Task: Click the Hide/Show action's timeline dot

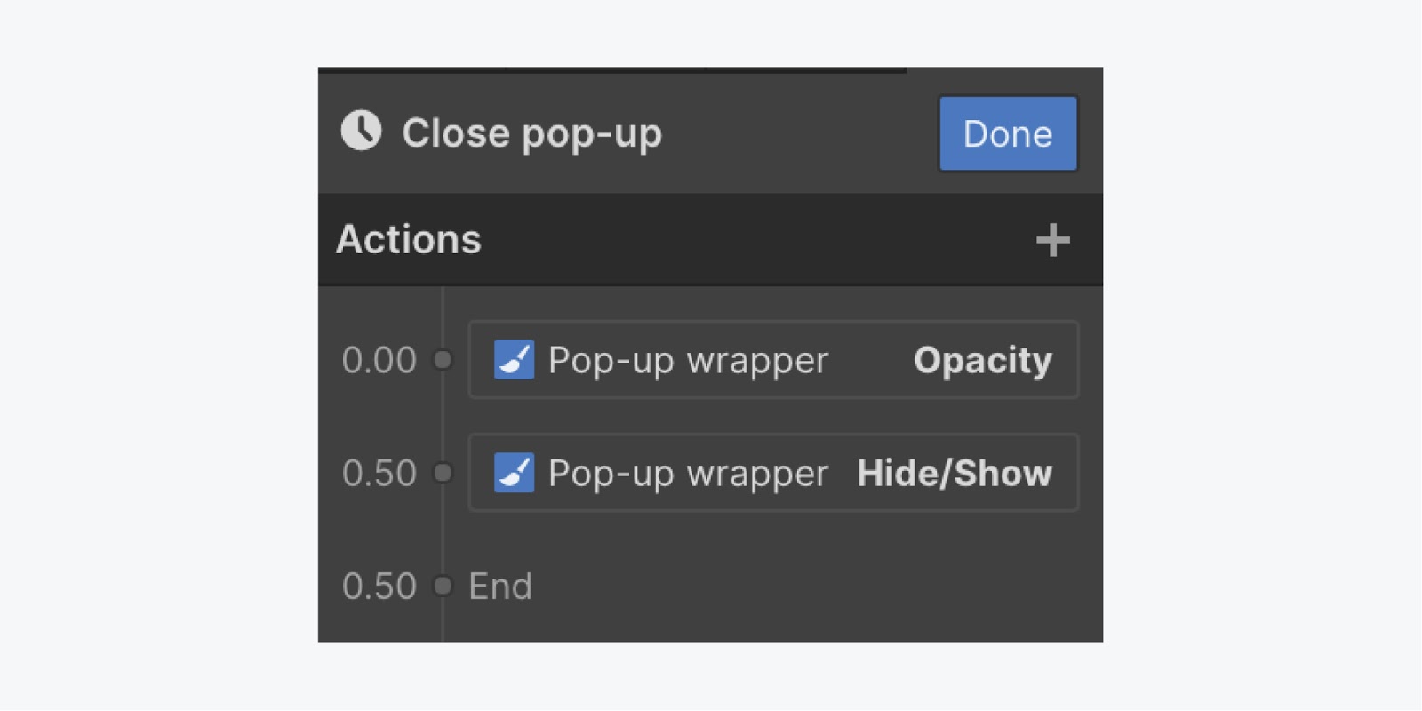Action: pos(442,473)
